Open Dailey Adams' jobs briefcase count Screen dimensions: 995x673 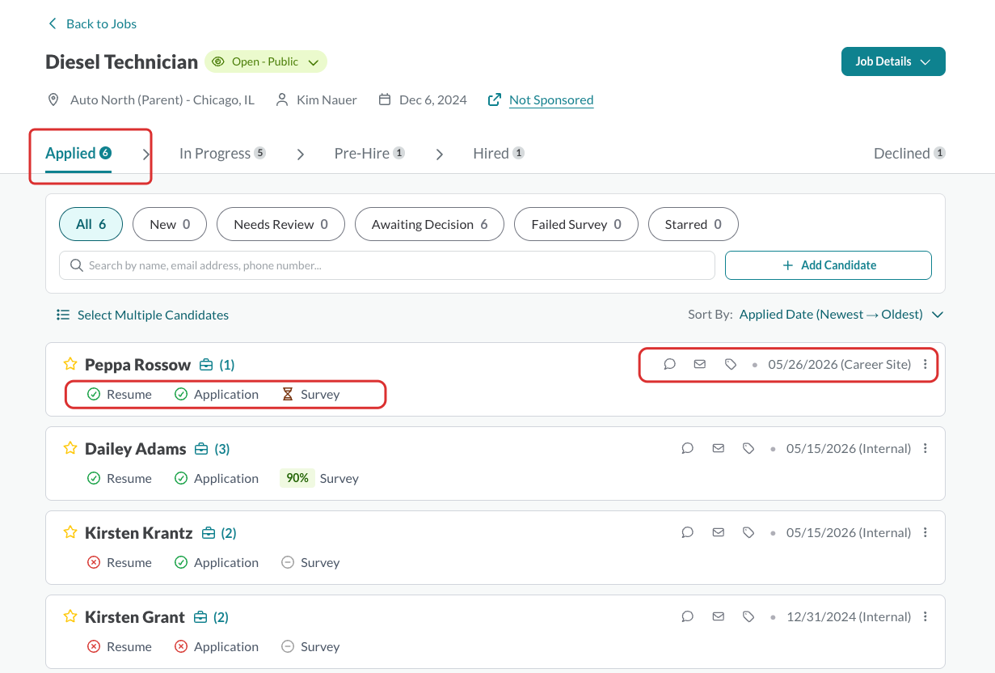tap(212, 449)
